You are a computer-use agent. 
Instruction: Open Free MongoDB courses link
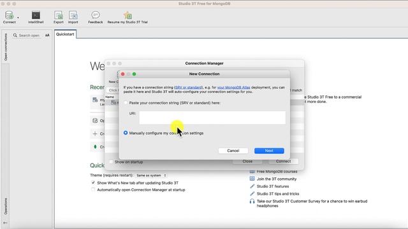(277, 172)
